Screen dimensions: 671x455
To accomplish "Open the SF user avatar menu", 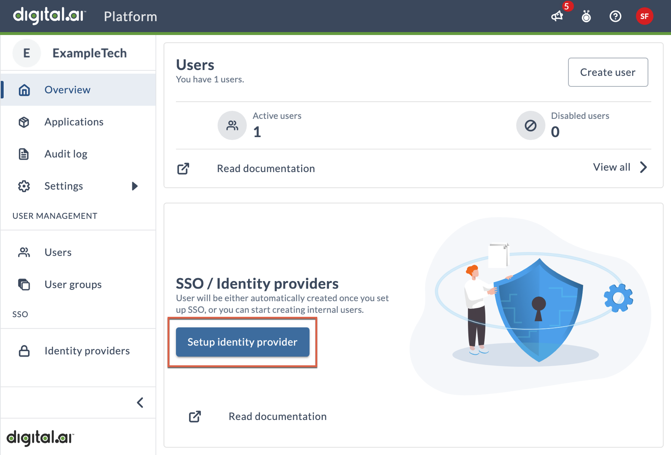I will (645, 16).
